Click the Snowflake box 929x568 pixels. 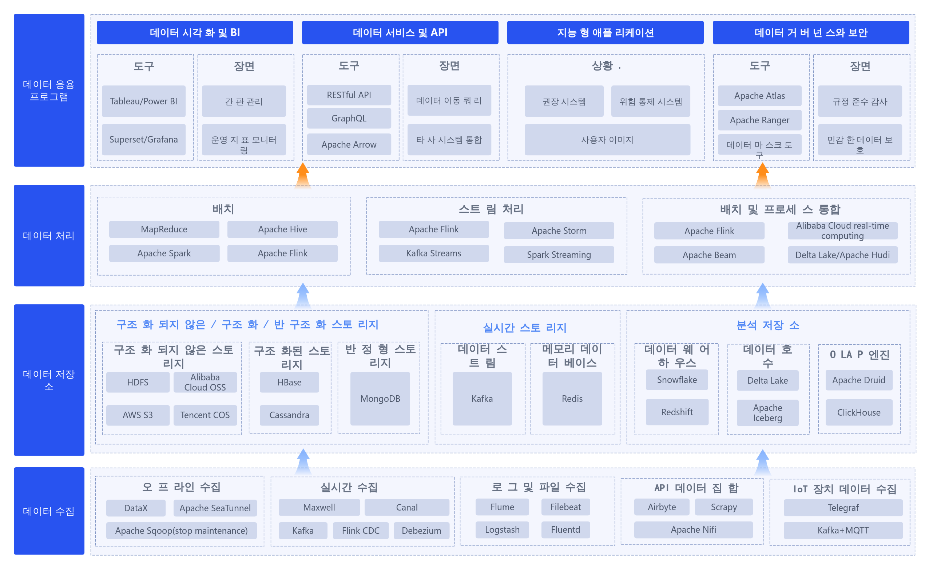coord(677,380)
